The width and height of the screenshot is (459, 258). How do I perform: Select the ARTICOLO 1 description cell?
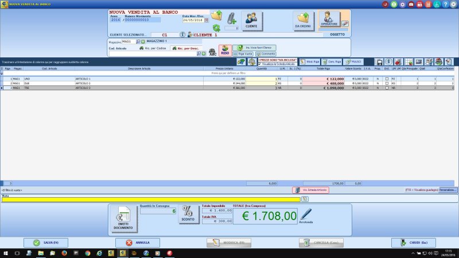click(x=139, y=79)
